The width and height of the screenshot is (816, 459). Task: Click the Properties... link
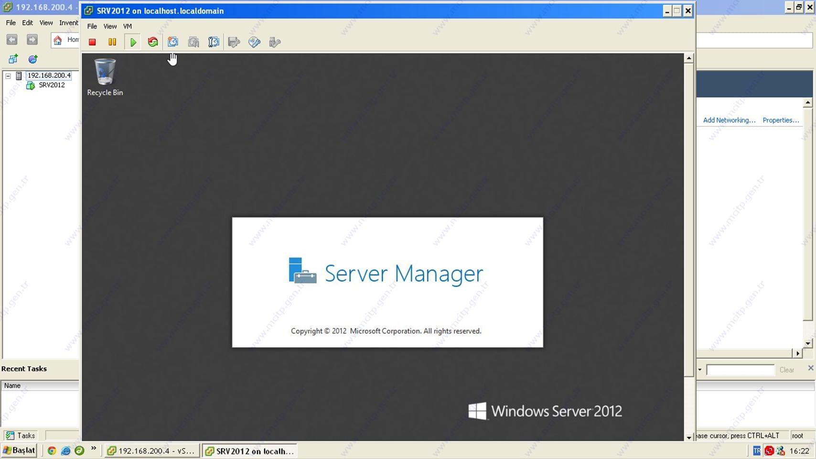781,120
